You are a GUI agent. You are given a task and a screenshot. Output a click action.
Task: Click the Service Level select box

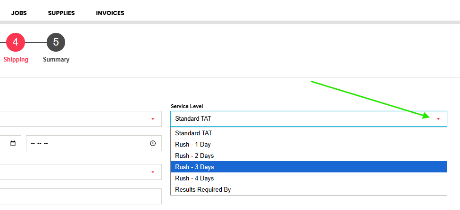309,119
